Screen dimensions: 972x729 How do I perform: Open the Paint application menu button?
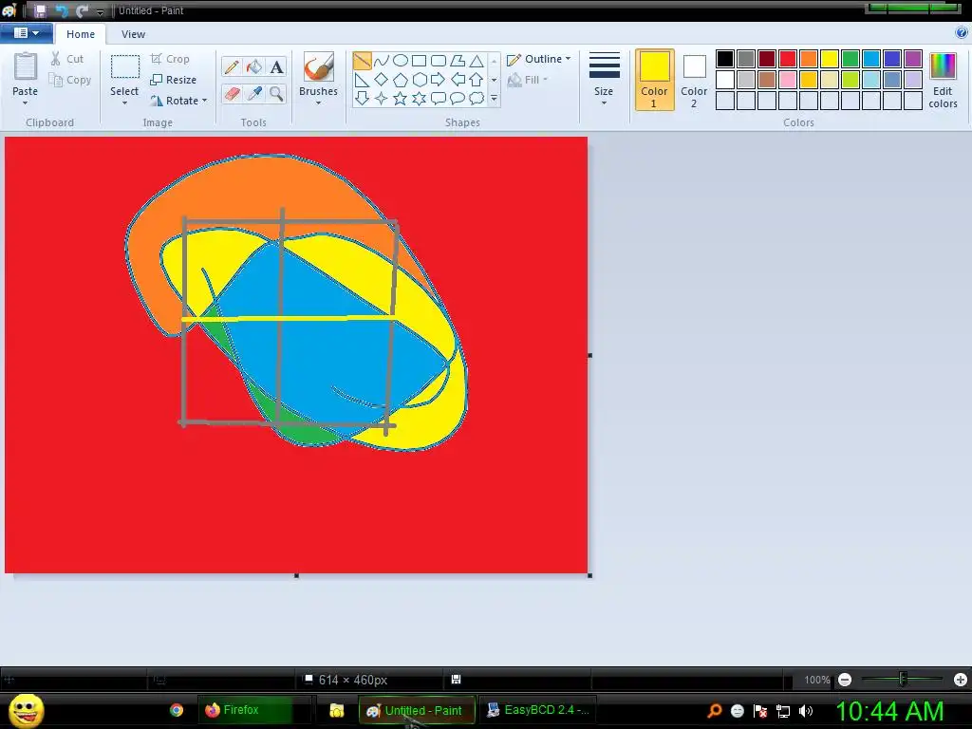point(26,33)
